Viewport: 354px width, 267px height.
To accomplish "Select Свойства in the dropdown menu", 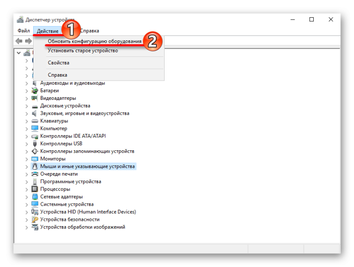I will pyautogui.click(x=58, y=63).
